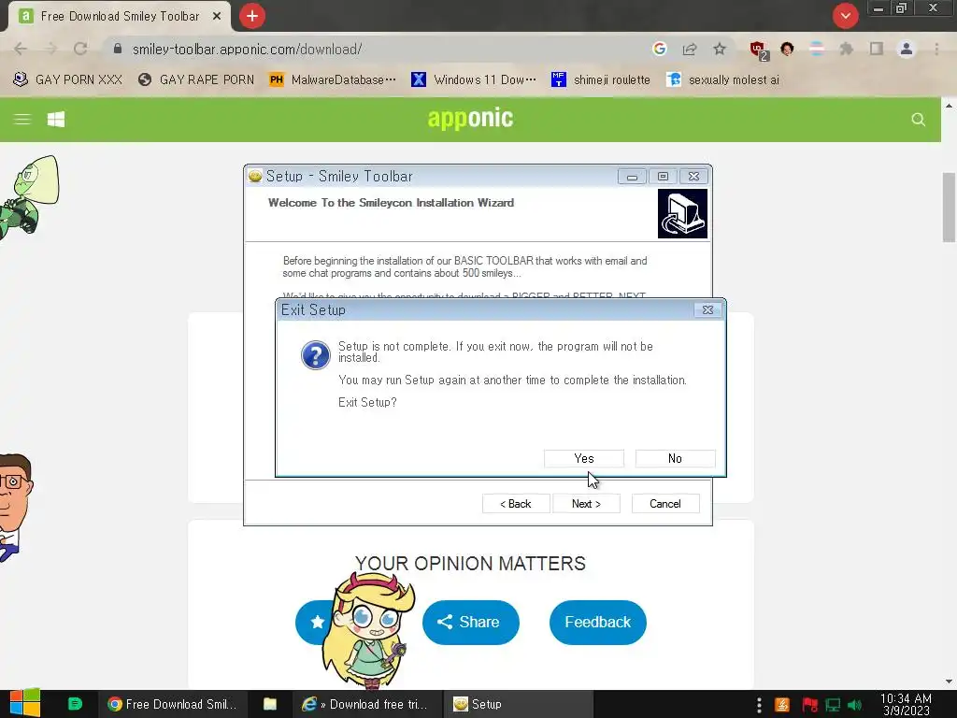
Task: Click the Share button
Action: tap(471, 622)
